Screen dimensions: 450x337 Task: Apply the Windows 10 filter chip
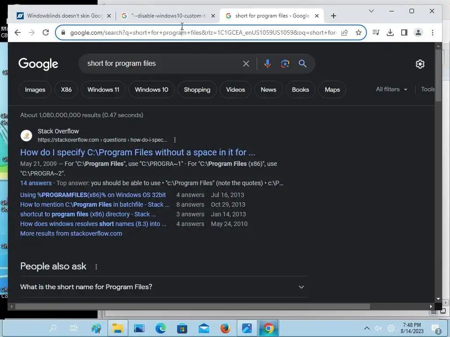[152, 90]
